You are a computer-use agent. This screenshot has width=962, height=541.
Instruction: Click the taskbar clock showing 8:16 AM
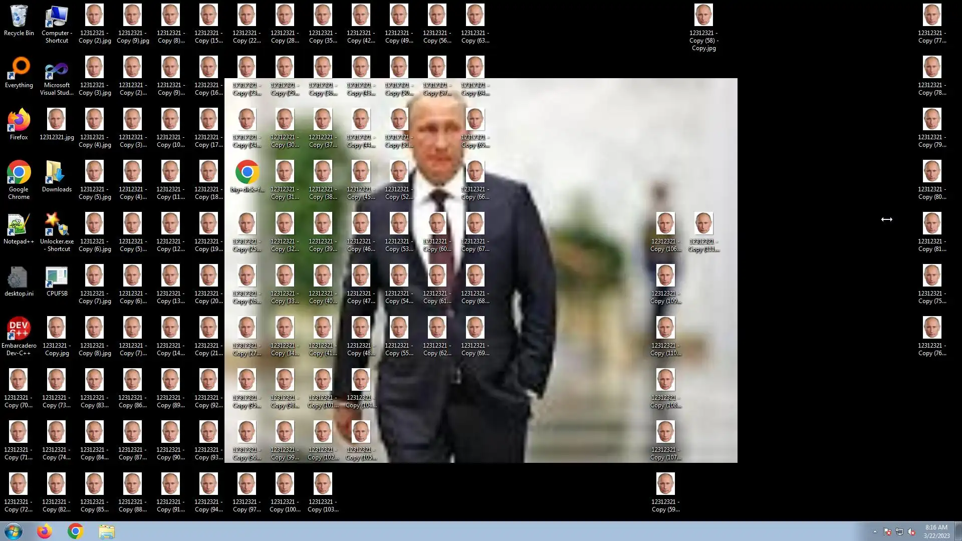[x=936, y=531]
